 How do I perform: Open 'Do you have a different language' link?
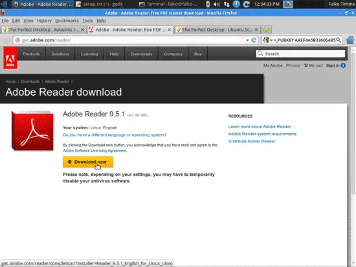click(x=115, y=135)
